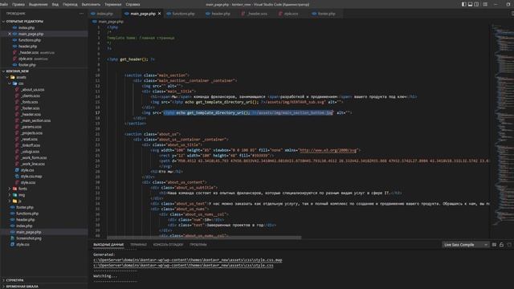Open the Вид menu
Viewport: 514px width, 289px height.
(x=55, y=4)
